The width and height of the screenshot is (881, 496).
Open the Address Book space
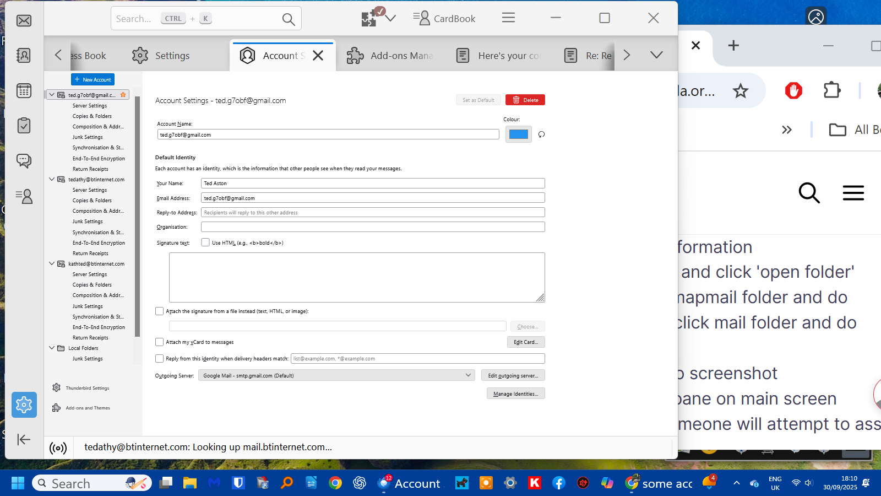click(24, 56)
